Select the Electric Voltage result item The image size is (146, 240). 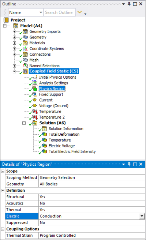62,146
